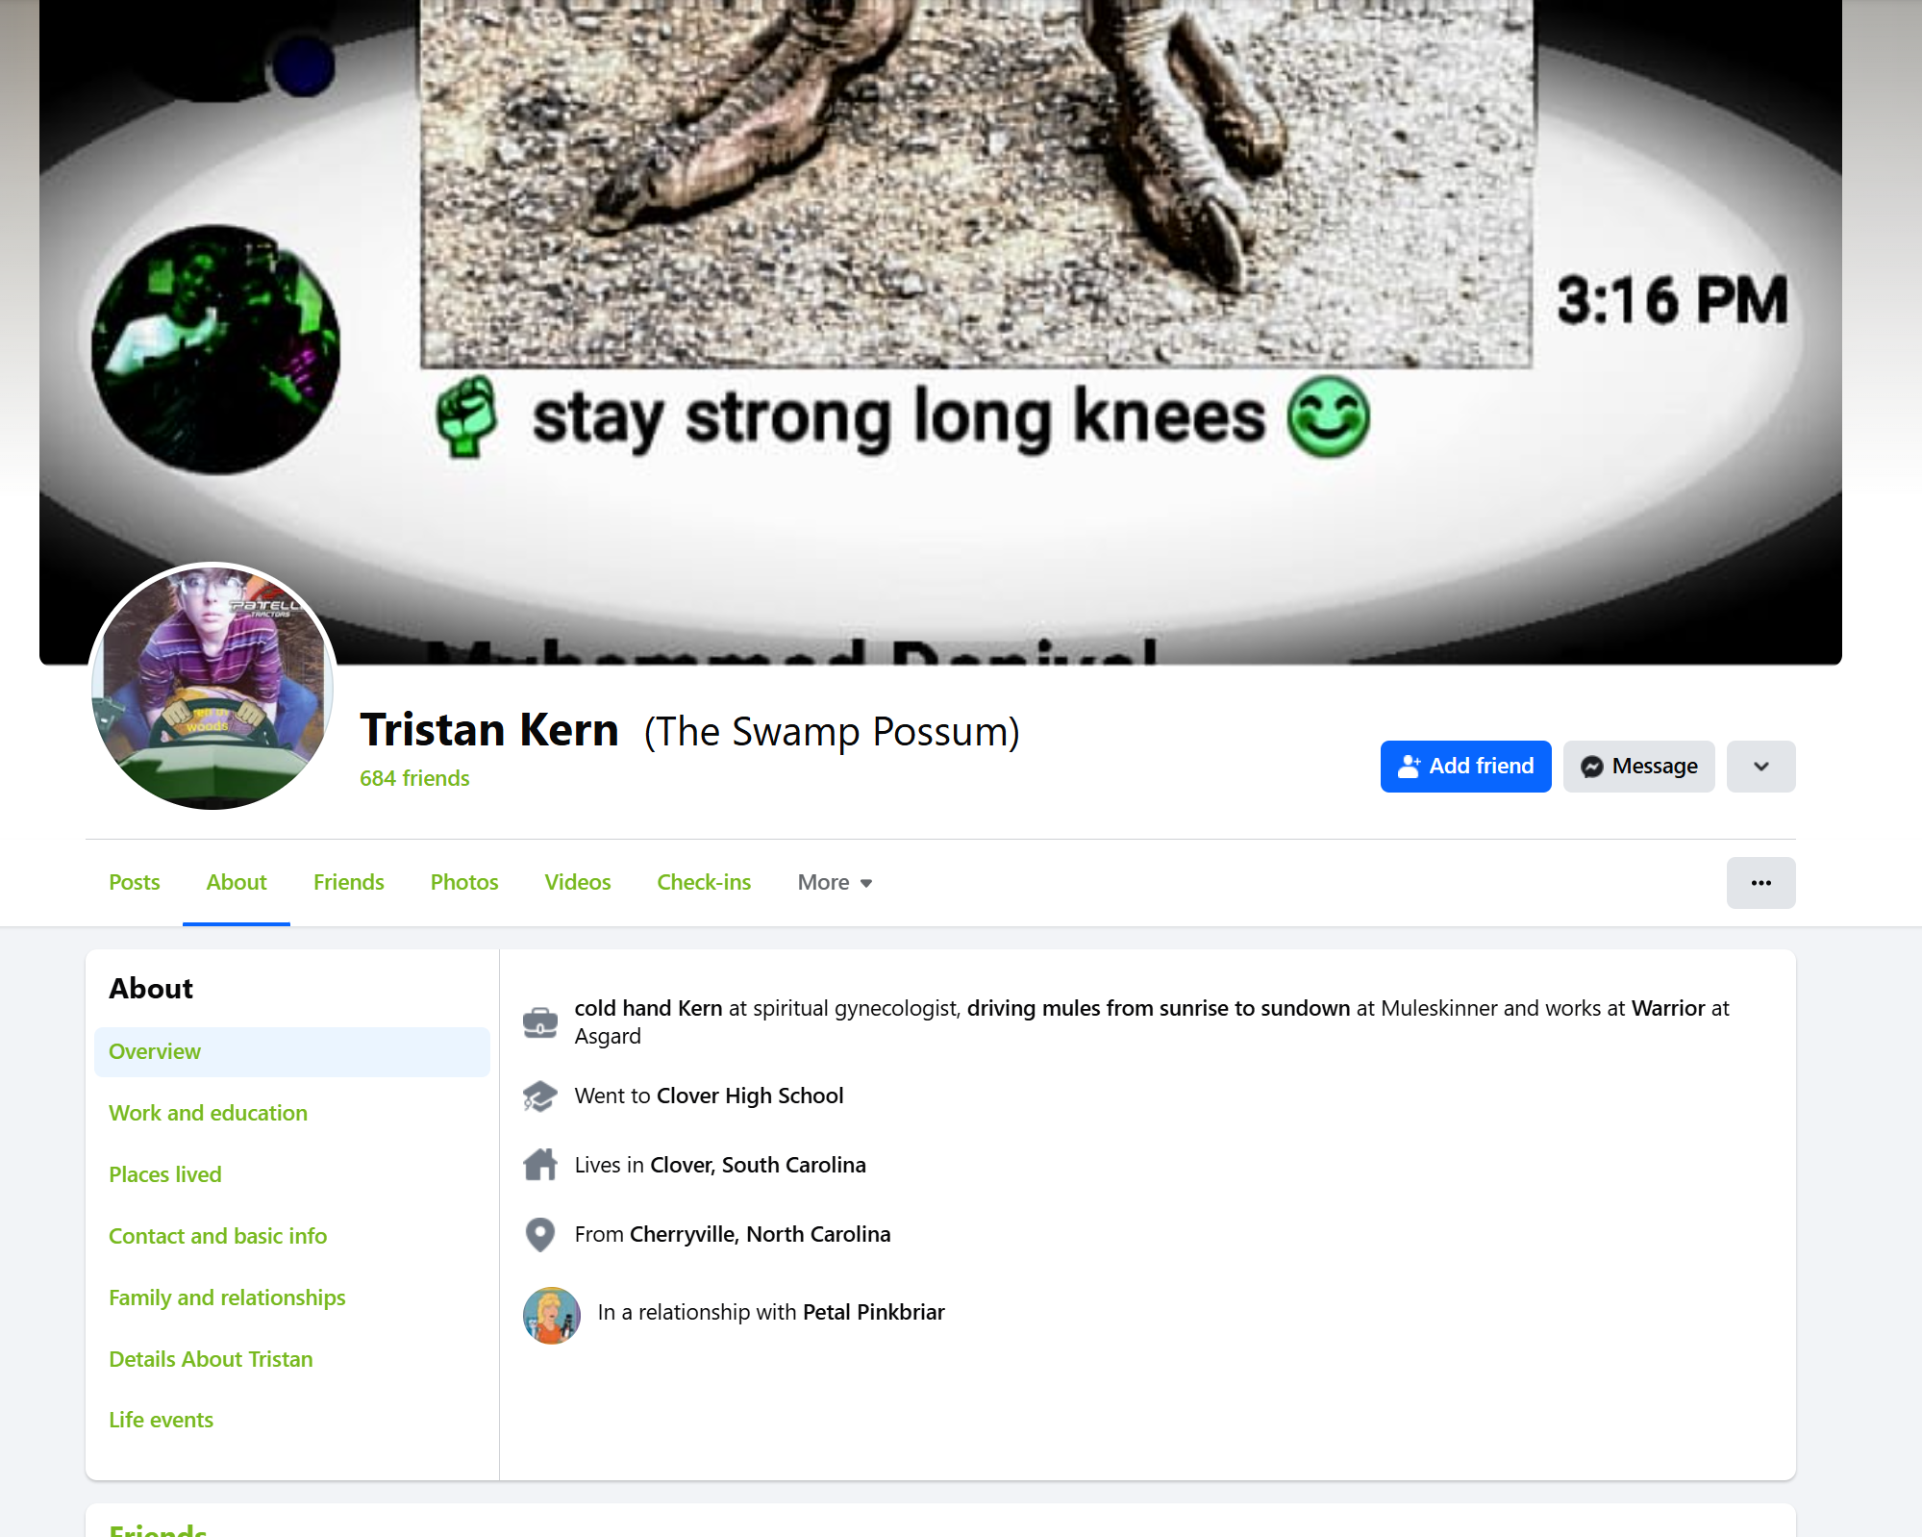Open the Clover High School link
The height and width of the screenshot is (1537, 1922).
pyautogui.click(x=750, y=1096)
